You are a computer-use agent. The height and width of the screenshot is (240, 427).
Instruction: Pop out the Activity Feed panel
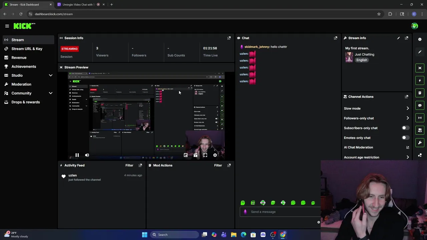click(x=140, y=165)
